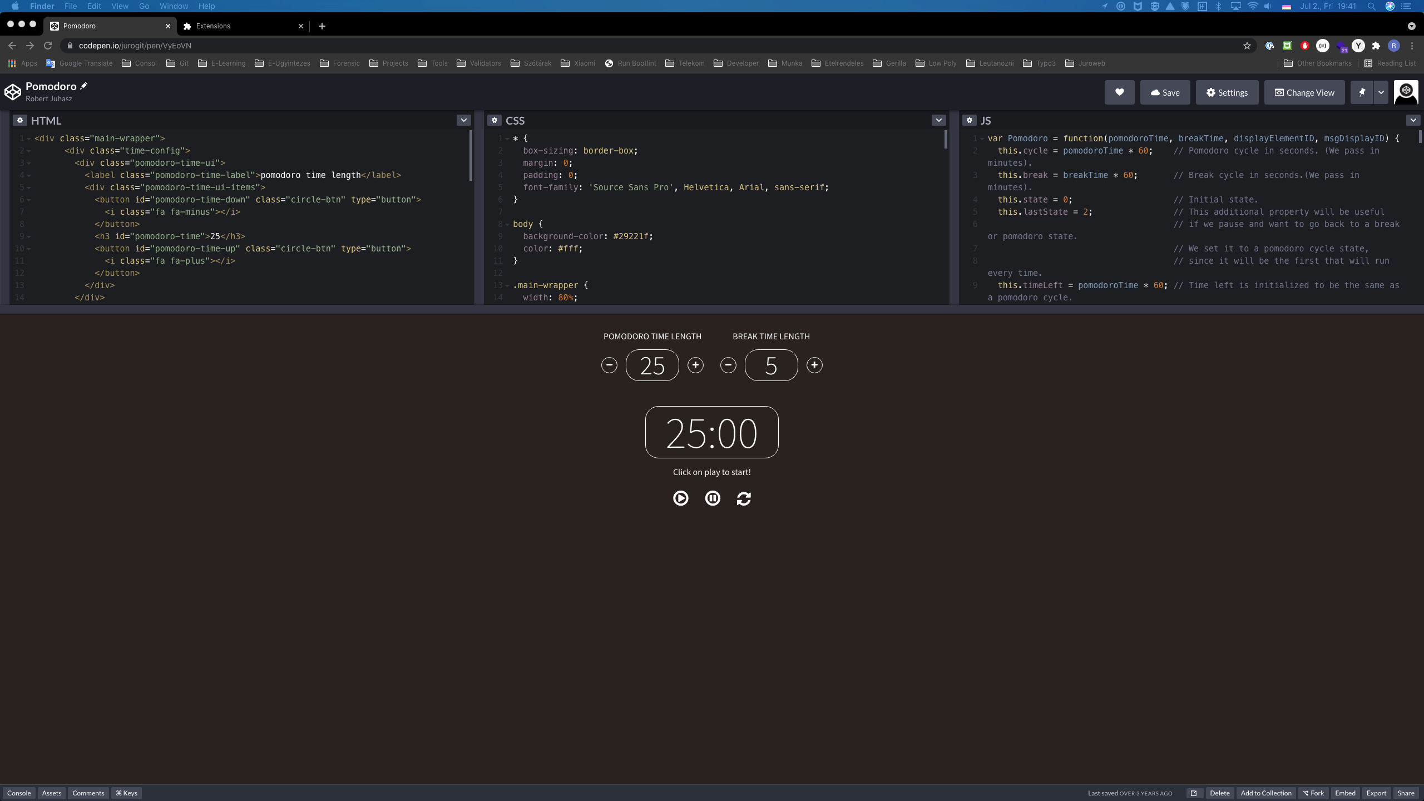Open the Export menu
This screenshot has width=1424, height=801.
point(1376,793)
